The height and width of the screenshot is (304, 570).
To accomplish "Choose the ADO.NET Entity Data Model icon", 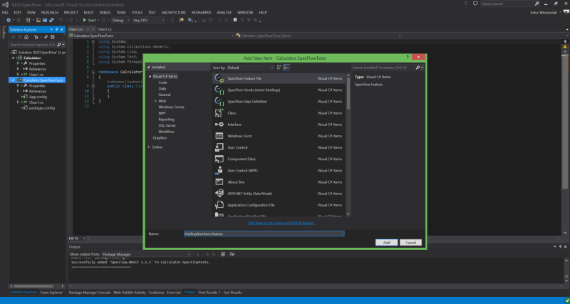I will [219, 193].
